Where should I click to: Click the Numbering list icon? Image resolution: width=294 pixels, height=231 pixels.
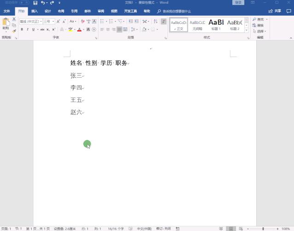point(111,21)
